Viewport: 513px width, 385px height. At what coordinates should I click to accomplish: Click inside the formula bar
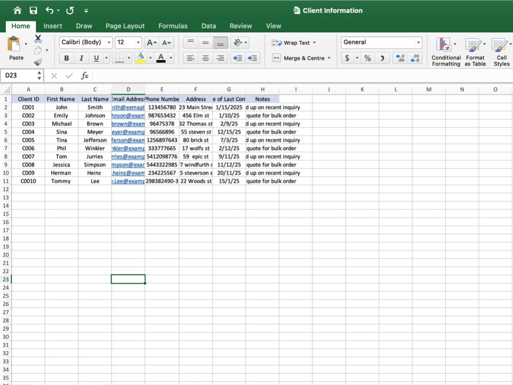(x=303, y=75)
